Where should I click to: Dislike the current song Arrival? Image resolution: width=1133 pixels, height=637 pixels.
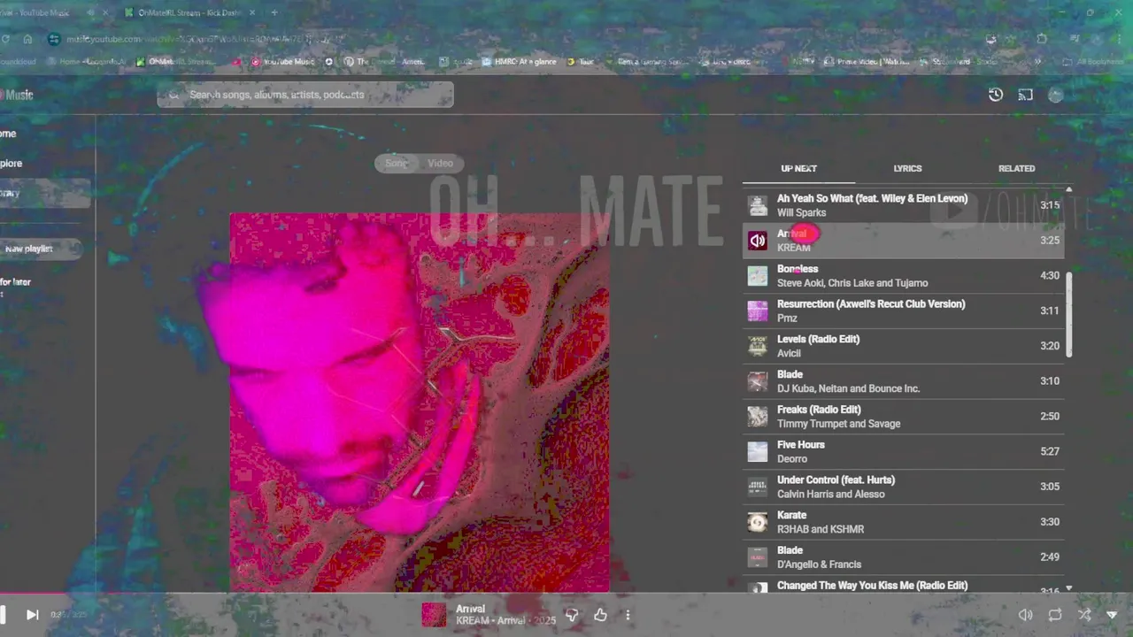(x=572, y=615)
